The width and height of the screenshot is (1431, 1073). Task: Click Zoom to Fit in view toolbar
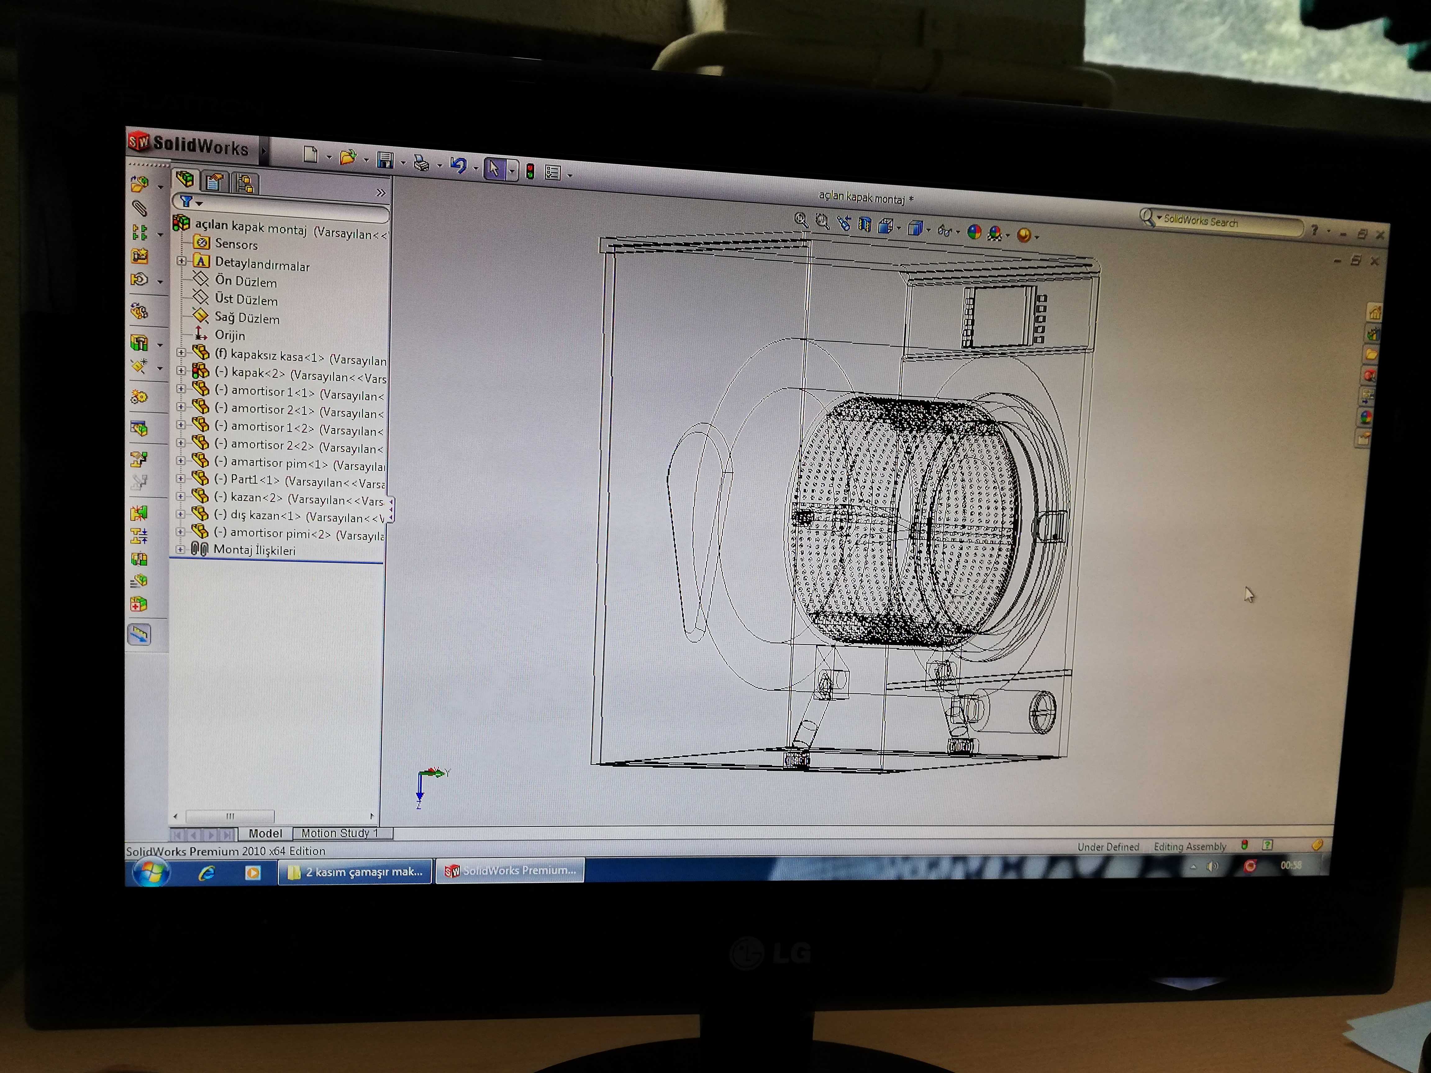pos(801,220)
